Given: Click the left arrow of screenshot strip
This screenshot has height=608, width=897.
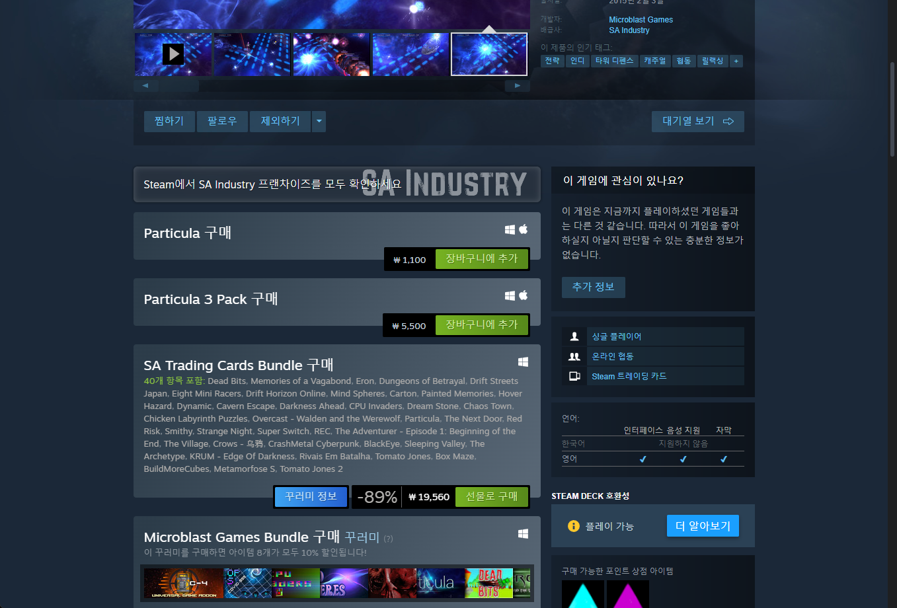Looking at the screenshot, I should point(145,86).
